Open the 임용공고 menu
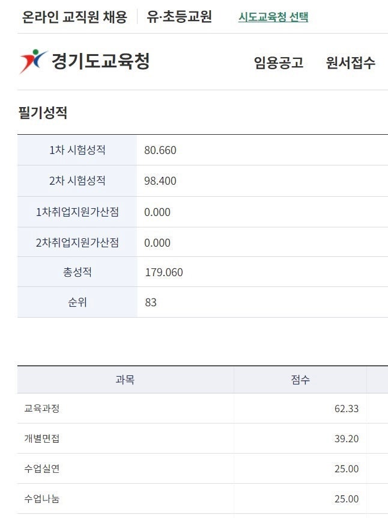Screen dimensions: 388x518 point(279,63)
